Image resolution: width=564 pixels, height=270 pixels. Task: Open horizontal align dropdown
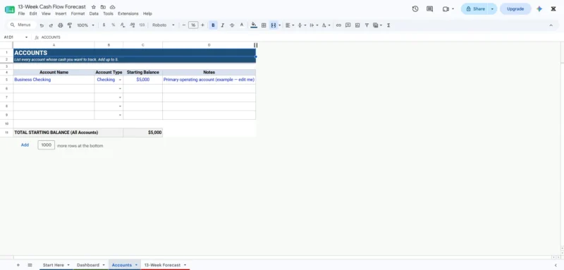coord(290,25)
